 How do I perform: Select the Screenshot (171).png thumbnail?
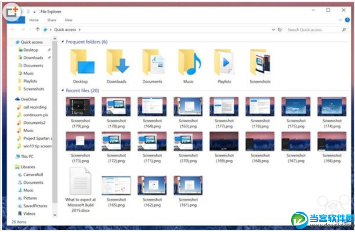(x=152, y=141)
